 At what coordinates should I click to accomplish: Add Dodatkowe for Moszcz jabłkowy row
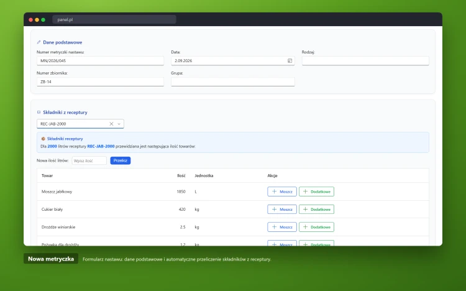coord(316,192)
